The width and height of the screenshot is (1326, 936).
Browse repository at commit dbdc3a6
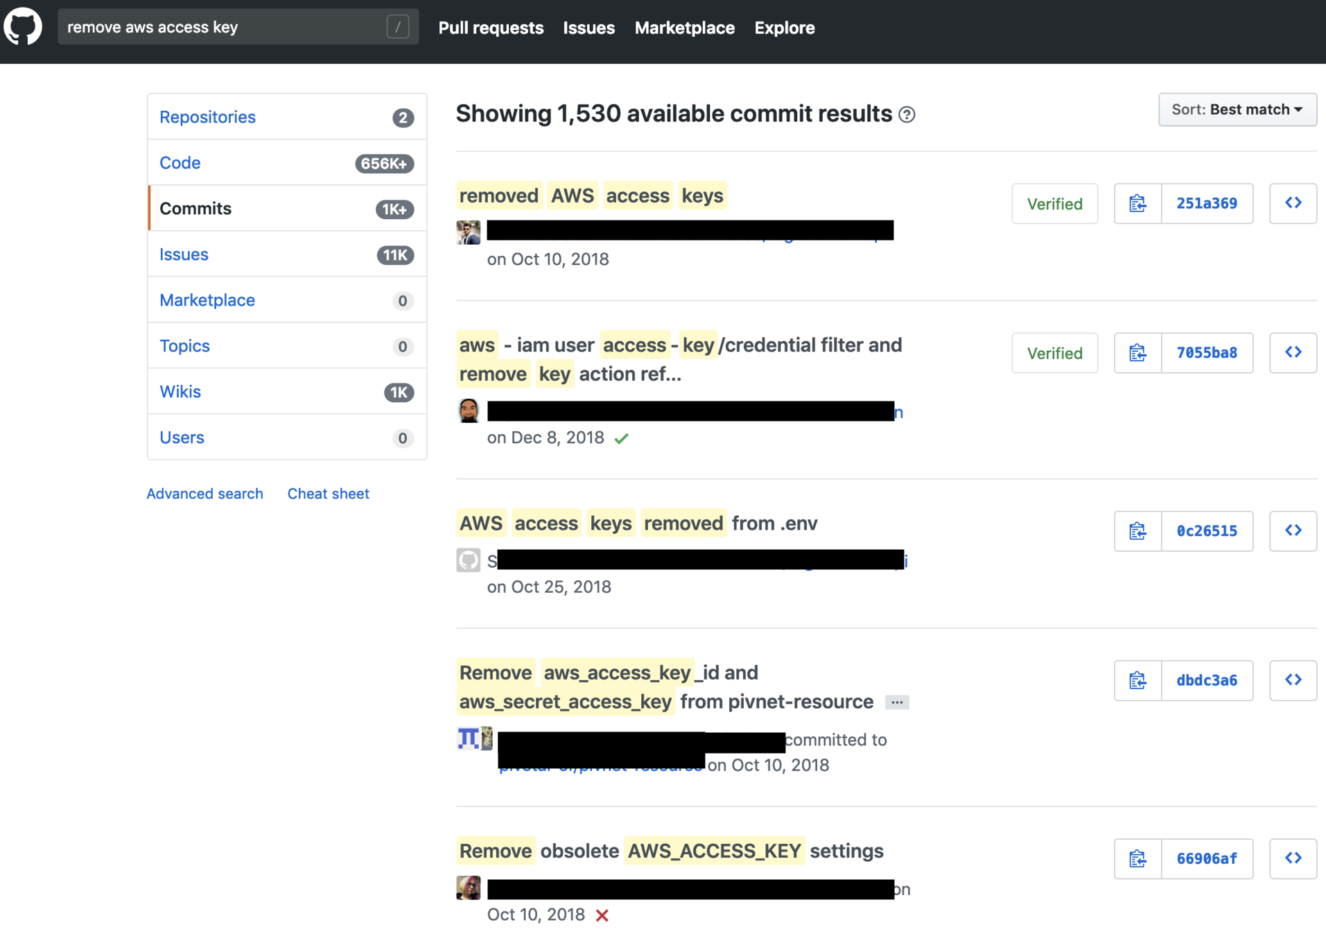[1293, 680]
